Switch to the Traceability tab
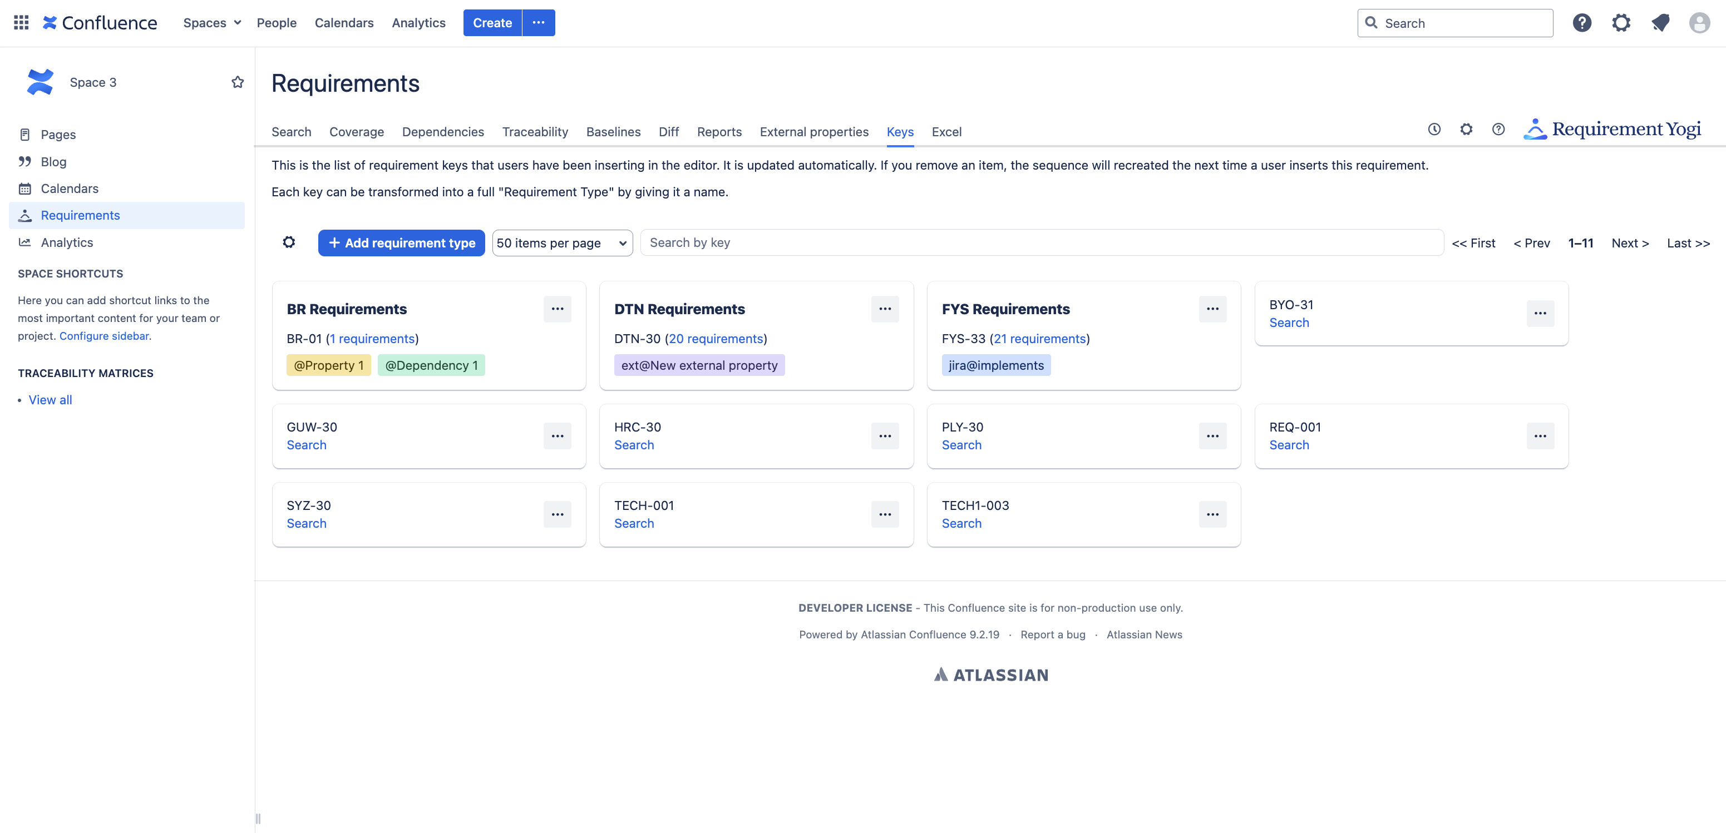The width and height of the screenshot is (1726, 833). 535,132
